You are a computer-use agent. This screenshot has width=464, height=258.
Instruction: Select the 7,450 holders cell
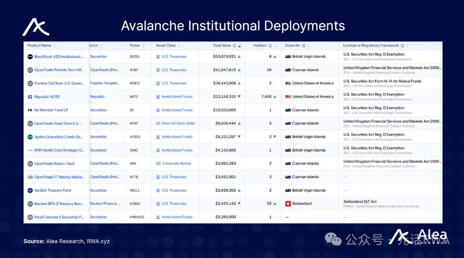[x=266, y=96]
